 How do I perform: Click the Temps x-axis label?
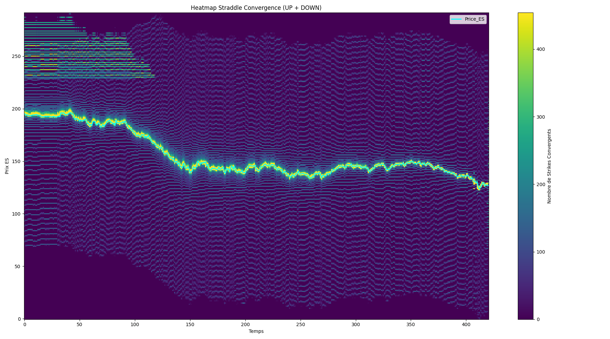click(256, 331)
